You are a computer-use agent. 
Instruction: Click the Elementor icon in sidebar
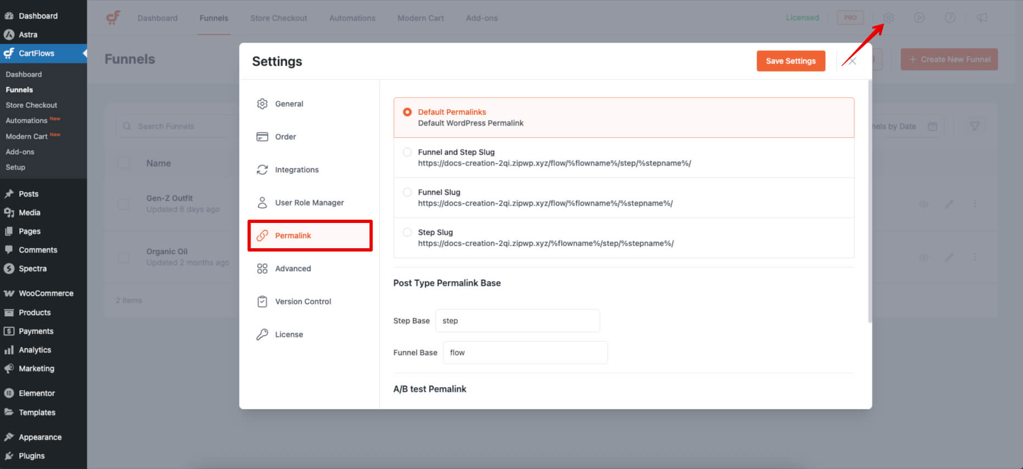click(x=9, y=393)
